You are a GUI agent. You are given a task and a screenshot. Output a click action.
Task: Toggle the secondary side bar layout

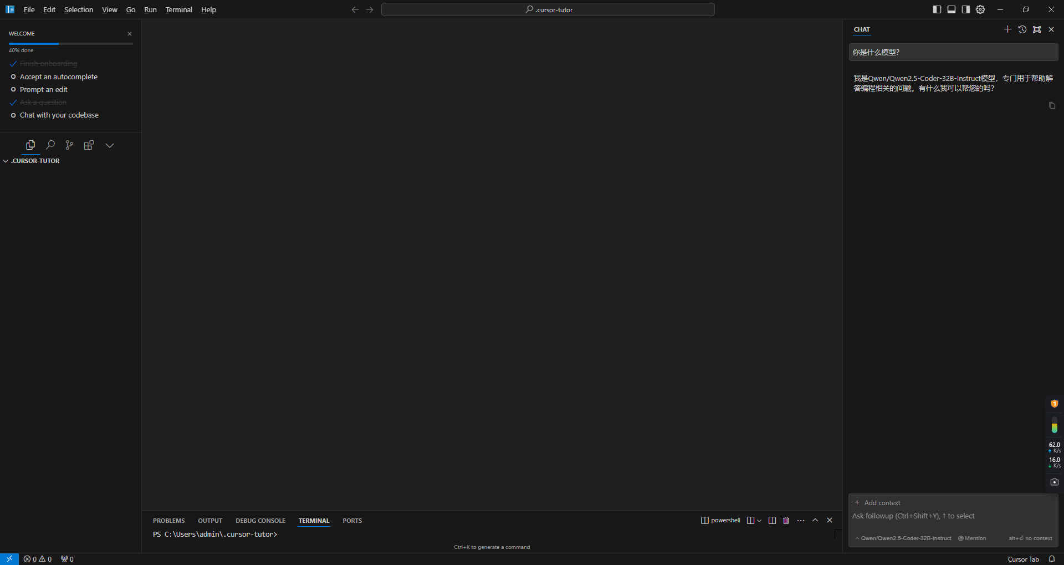(966, 9)
